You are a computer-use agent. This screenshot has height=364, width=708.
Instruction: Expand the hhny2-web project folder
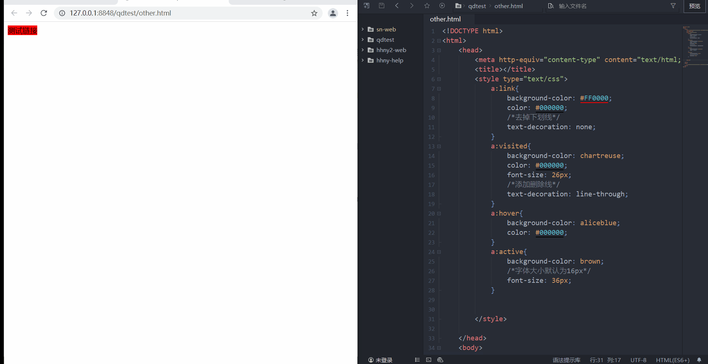tap(363, 50)
